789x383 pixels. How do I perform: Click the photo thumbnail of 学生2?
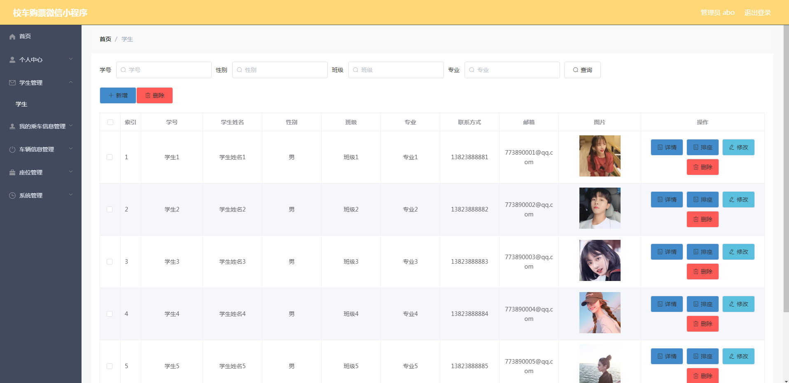point(600,208)
